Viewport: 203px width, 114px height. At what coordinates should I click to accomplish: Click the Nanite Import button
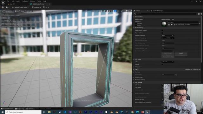[x=181, y=53]
